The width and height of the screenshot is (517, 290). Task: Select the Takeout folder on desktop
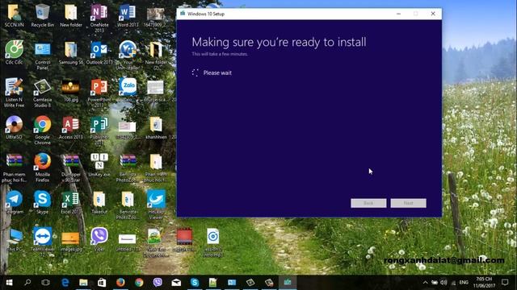[99, 202]
